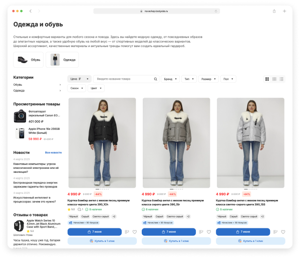This screenshot has height=258, width=300.
Task: Add grey jacket to cart, 7 июня button
Action: 169,232
